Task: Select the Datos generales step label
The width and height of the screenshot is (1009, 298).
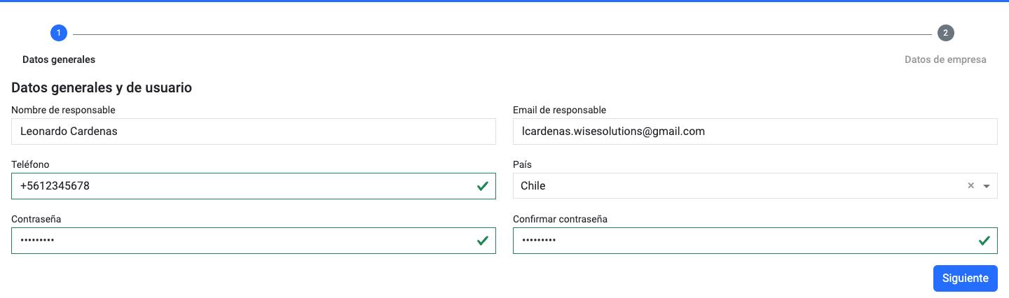Action: (59, 59)
